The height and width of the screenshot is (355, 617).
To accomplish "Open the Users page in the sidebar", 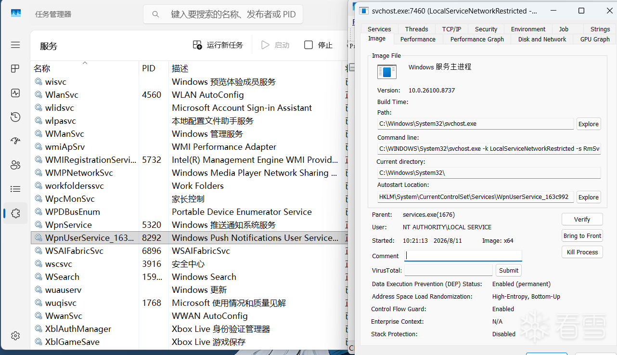I will [x=15, y=165].
